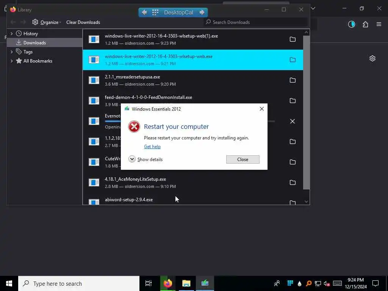Click file icon of feed-demon FeedDemonInstall.exe

(94, 101)
